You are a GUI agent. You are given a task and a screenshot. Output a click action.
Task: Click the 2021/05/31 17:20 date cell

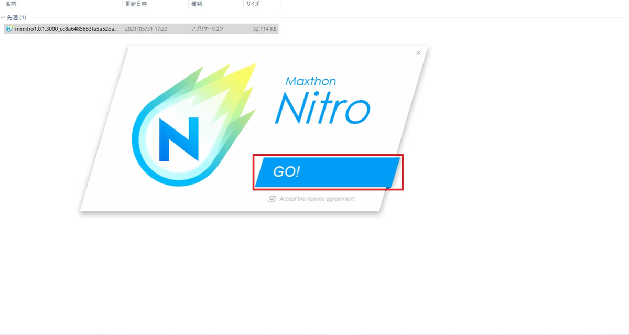[x=146, y=29]
